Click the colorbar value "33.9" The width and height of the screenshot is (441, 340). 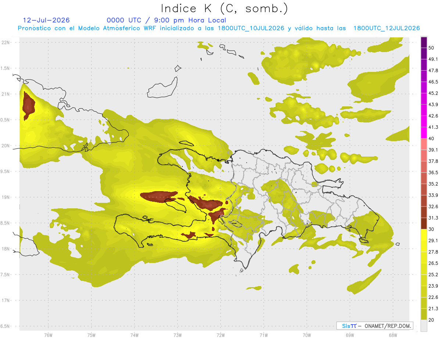tap(433, 195)
